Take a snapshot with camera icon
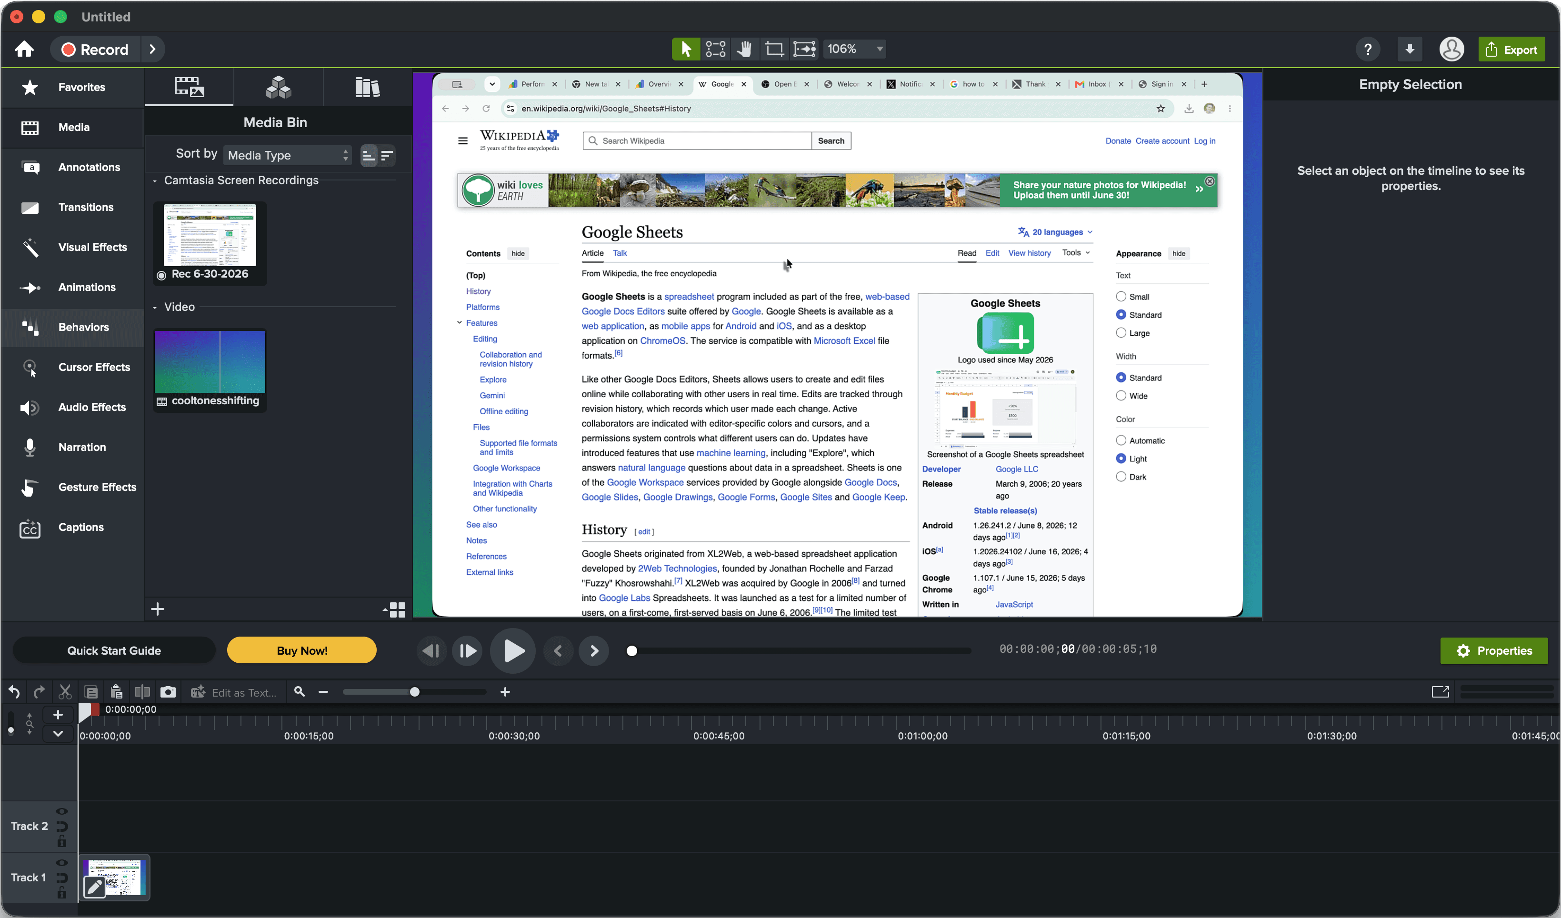 point(168,692)
